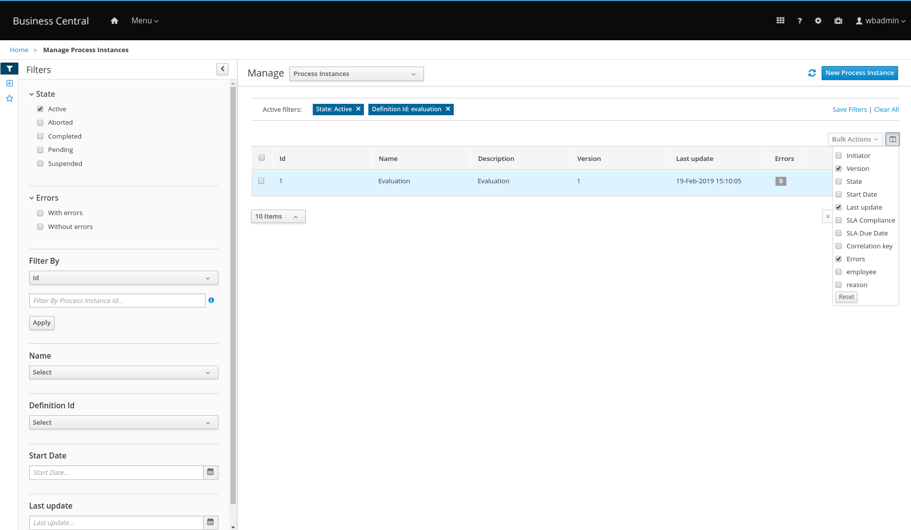Click the New Process Instance button
Screen dimensions: 911x530
tap(859, 73)
